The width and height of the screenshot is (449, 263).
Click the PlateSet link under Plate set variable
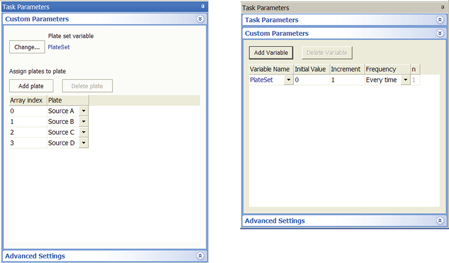(x=59, y=47)
